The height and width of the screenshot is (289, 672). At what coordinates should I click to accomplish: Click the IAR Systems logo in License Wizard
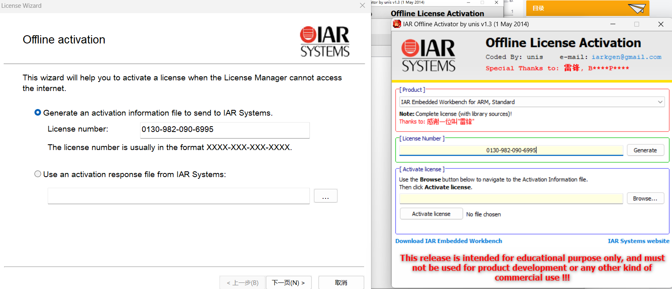[325, 41]
